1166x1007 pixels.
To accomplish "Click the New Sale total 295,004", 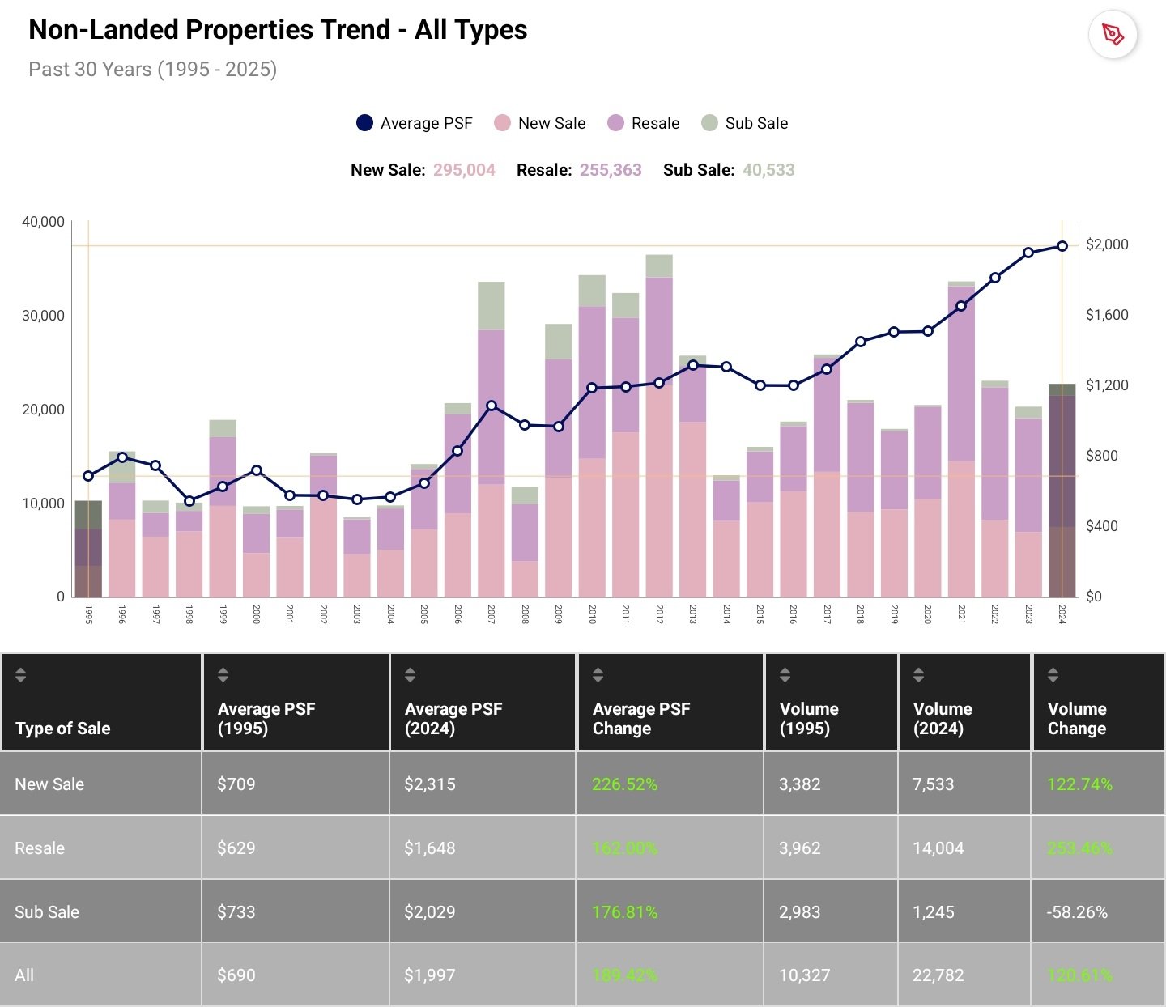I will point(464,170).
